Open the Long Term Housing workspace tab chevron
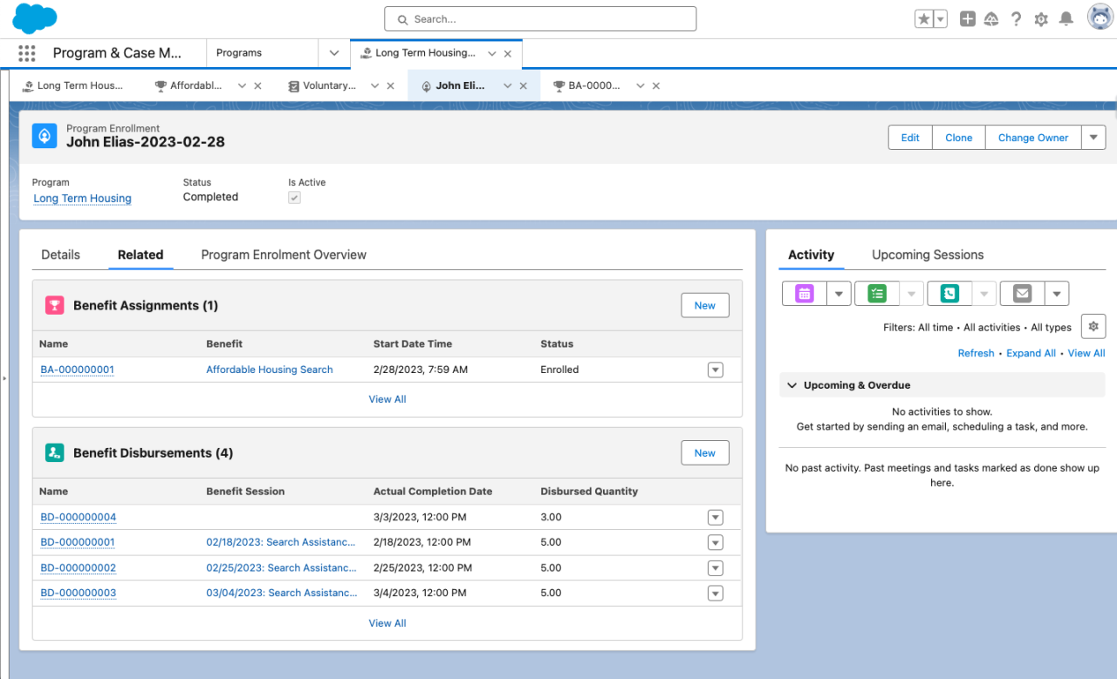The height and width of the screenshot is (679, 1117). [492, 54]
